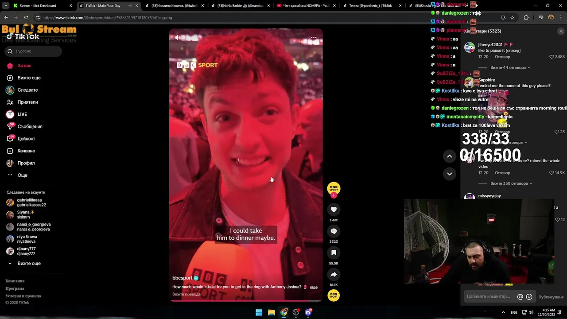The image size is (567, 319).
Task: Click the search box in sidebar
Action: (x=33, y=51)
